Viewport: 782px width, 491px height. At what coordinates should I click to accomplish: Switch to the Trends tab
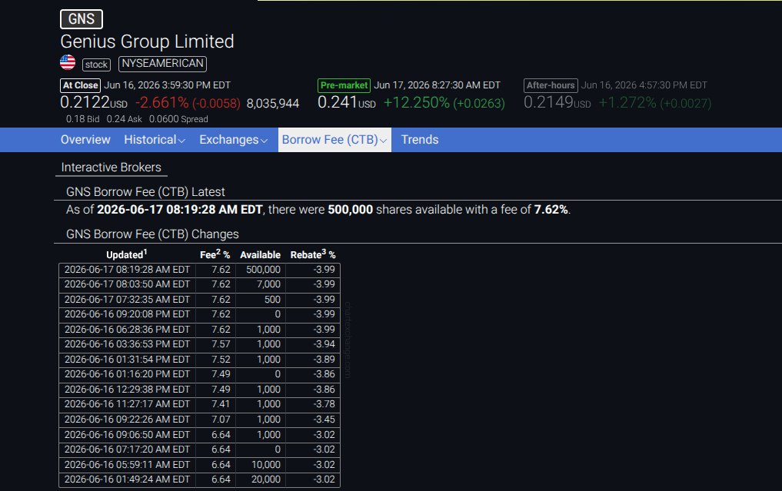pyautogui.click(x=420, y=140)
